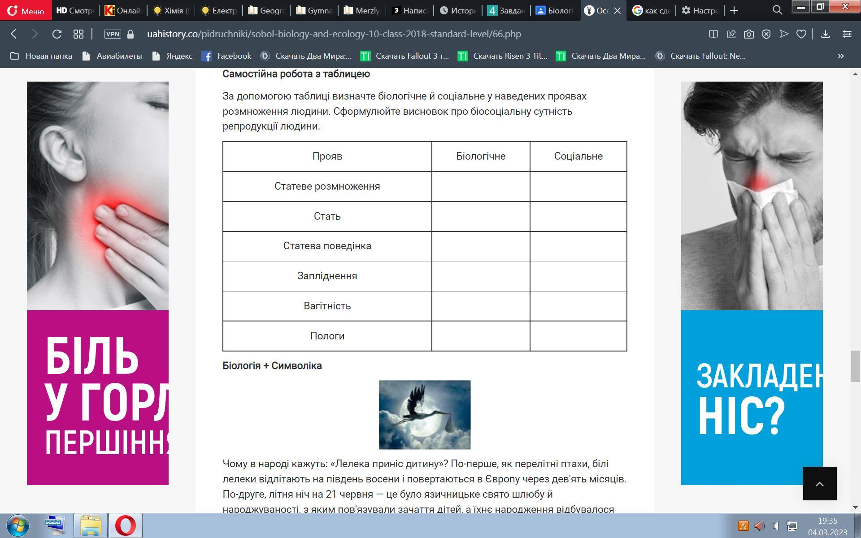
Task: Switch to the Настройки settings tab
Action: pyautogui.click(x=700, y=10)
